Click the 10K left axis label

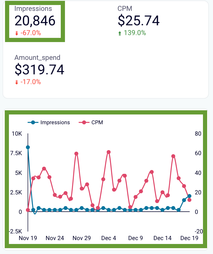click(17, 134)
